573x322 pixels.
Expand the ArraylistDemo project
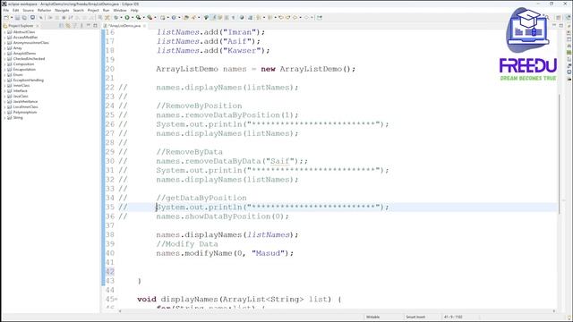[x=4, y=54]
